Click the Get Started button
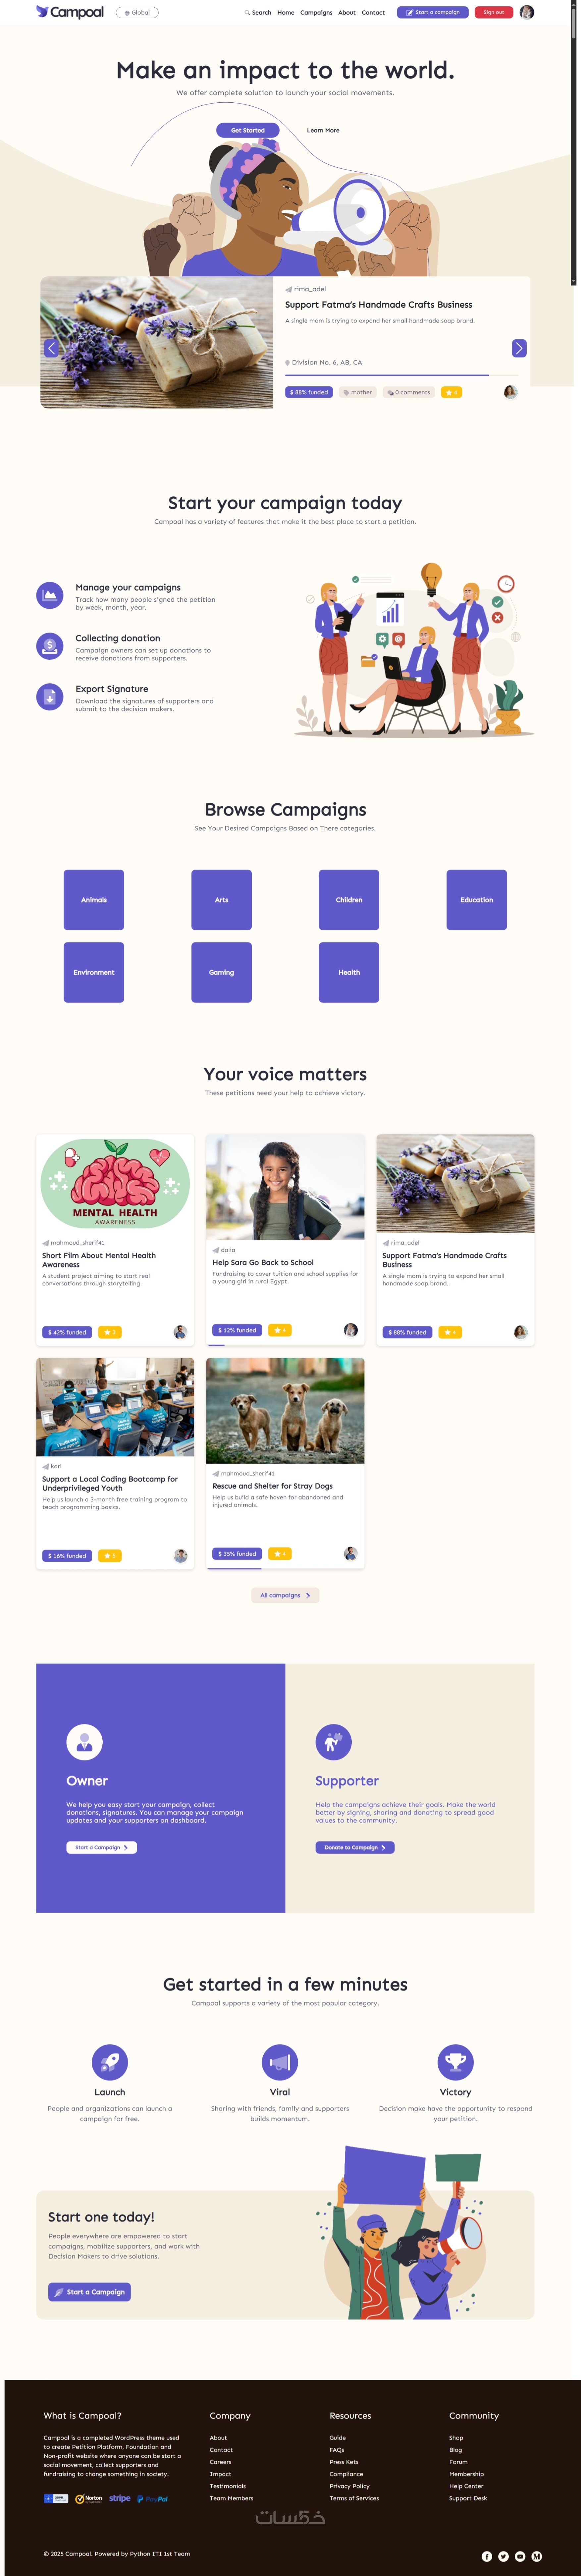Image resolution: width=581 pixels, height=2576 pixels. point(248,130)
